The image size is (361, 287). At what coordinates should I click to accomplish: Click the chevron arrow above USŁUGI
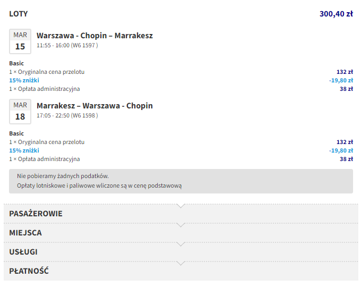pos(181,244)
